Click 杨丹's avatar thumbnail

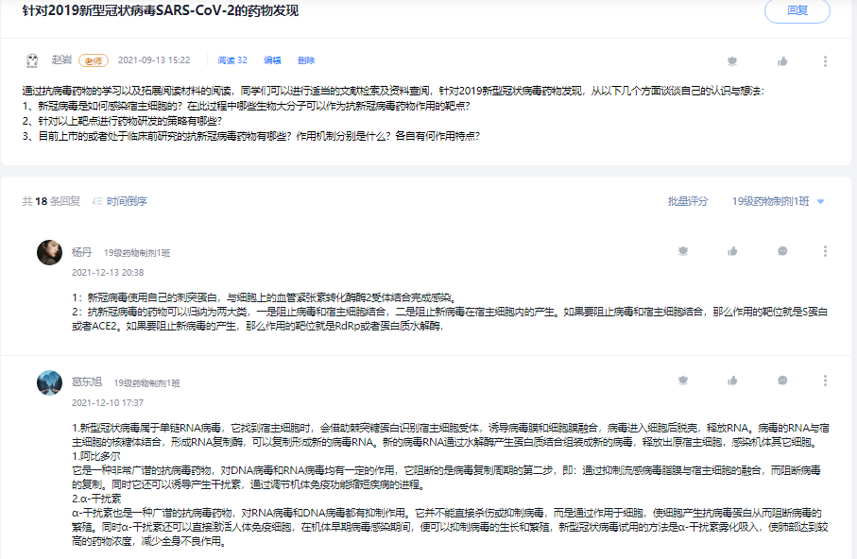49,252
